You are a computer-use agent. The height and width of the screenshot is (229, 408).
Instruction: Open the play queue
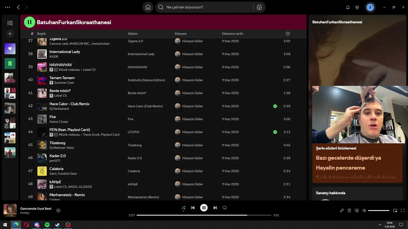(349, 211)
